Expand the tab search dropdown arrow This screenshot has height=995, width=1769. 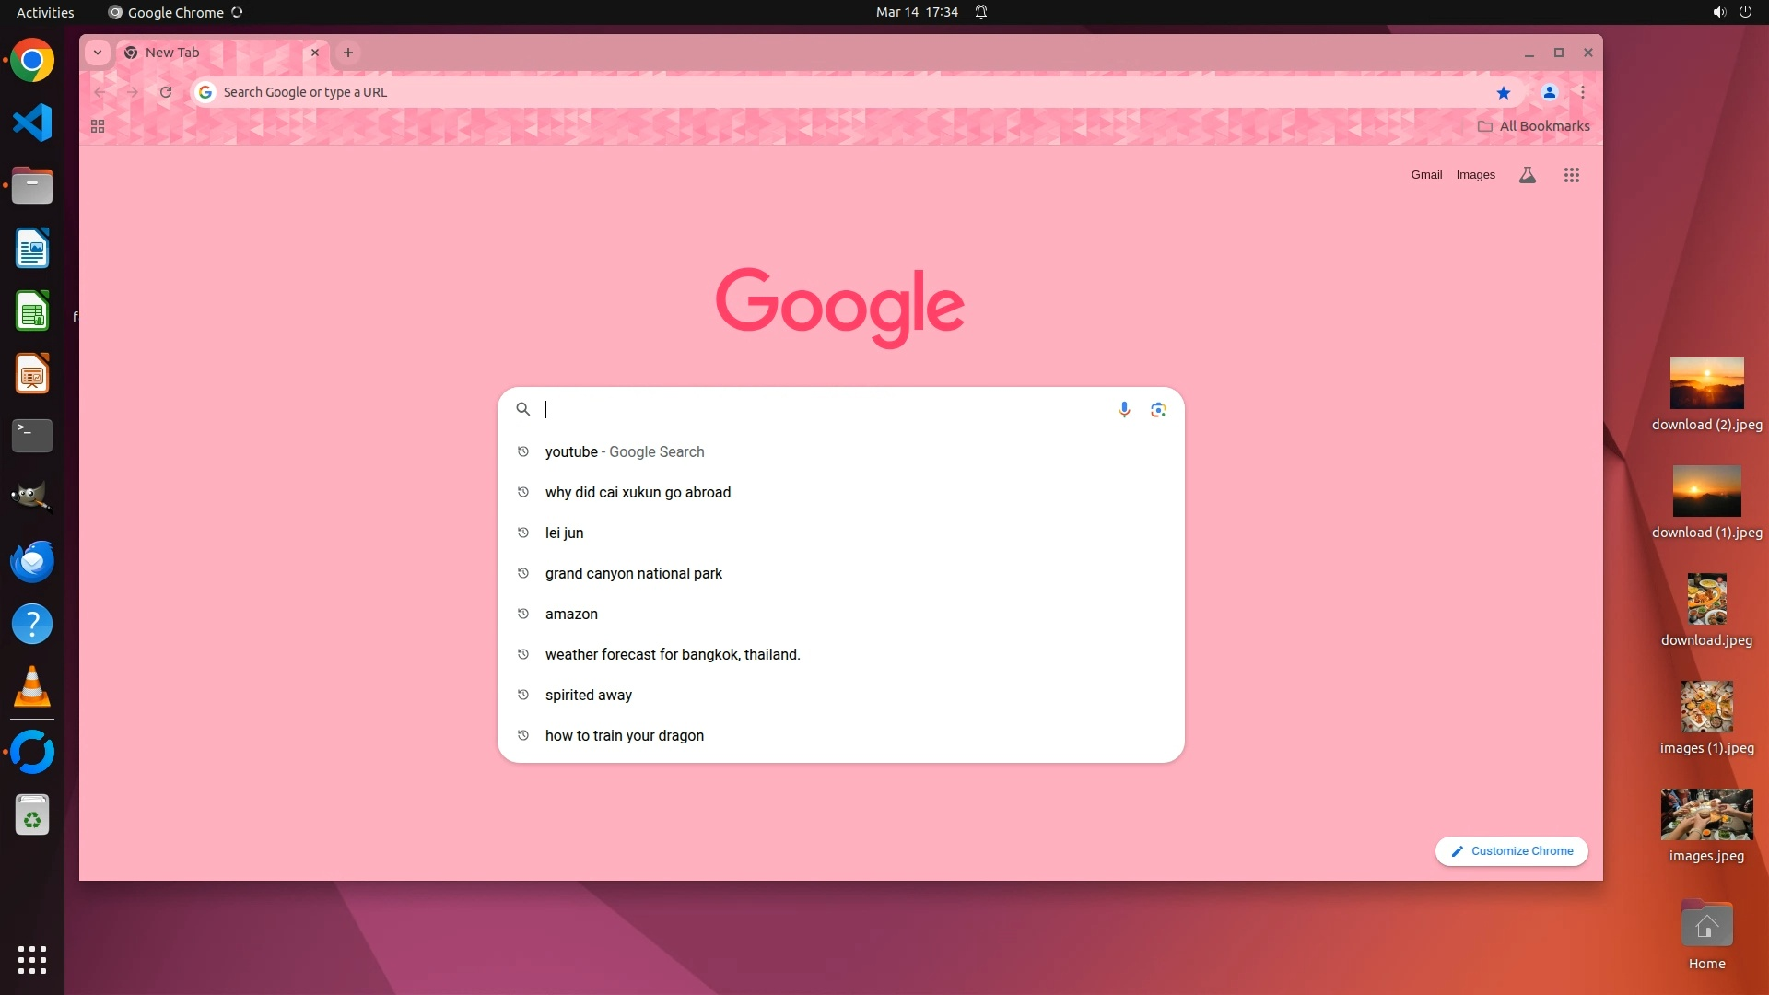pyautogui.click(x=98, y=53)
